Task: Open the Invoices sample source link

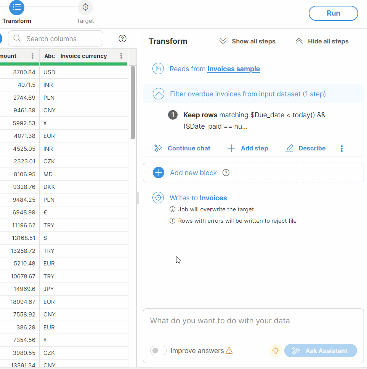Action: (234, 69)
